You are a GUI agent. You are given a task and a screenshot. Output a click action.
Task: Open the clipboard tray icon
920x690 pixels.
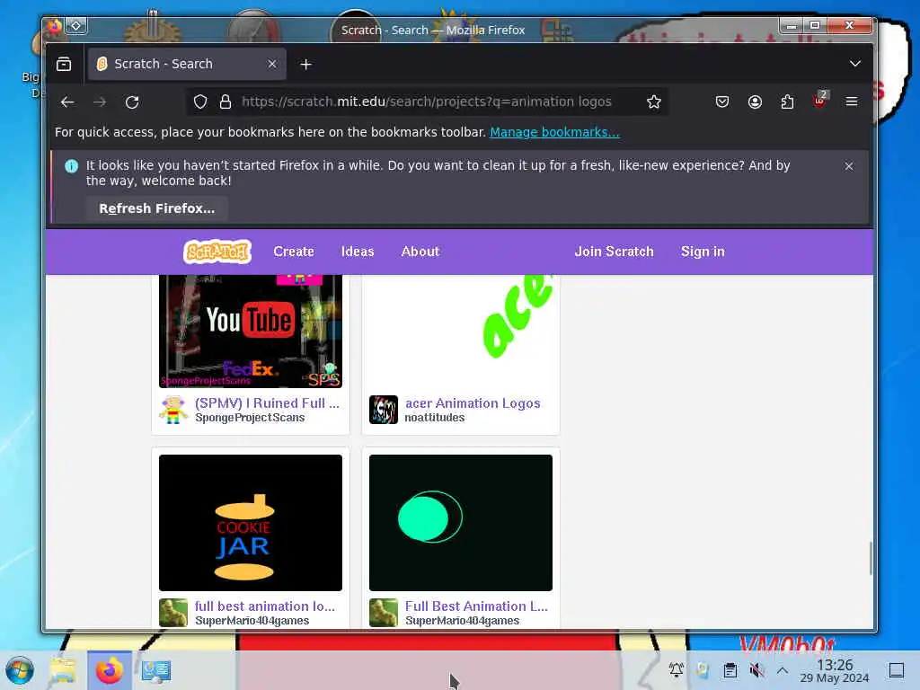tap(730, 669)
